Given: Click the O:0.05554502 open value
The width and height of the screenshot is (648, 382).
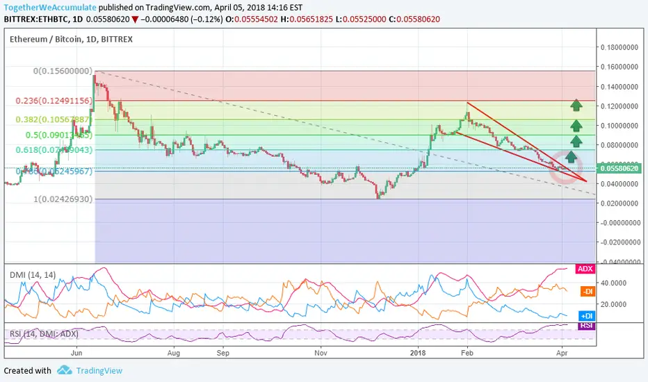Looking at the screenshot, I should pos(252,19).
